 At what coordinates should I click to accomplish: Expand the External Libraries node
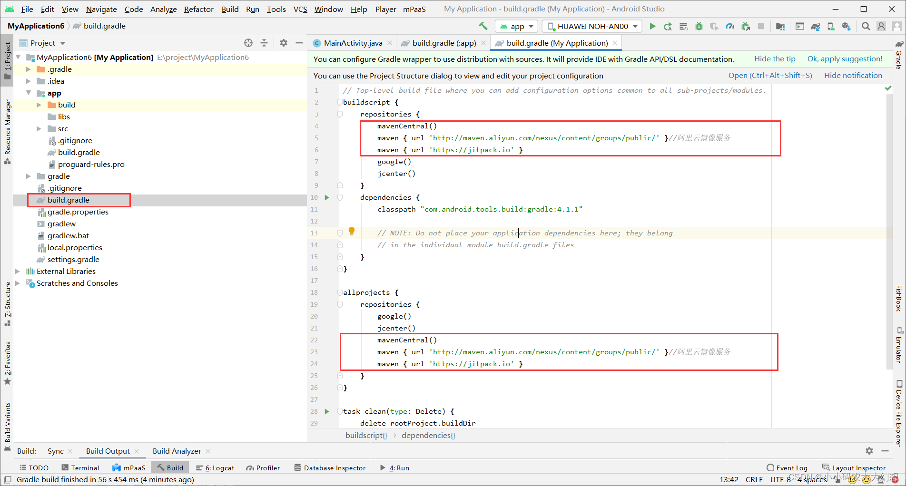tap(18, 271)
